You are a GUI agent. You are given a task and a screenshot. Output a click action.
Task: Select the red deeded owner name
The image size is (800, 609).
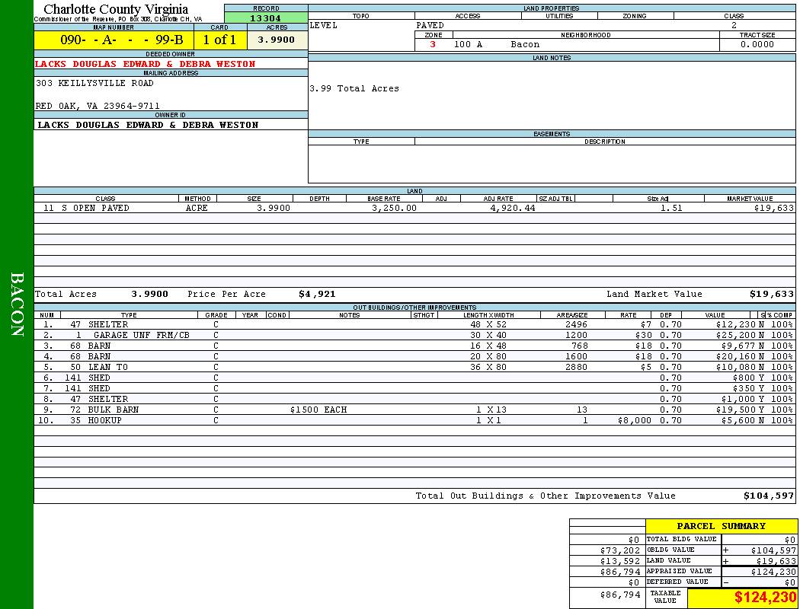click(145, 64)
